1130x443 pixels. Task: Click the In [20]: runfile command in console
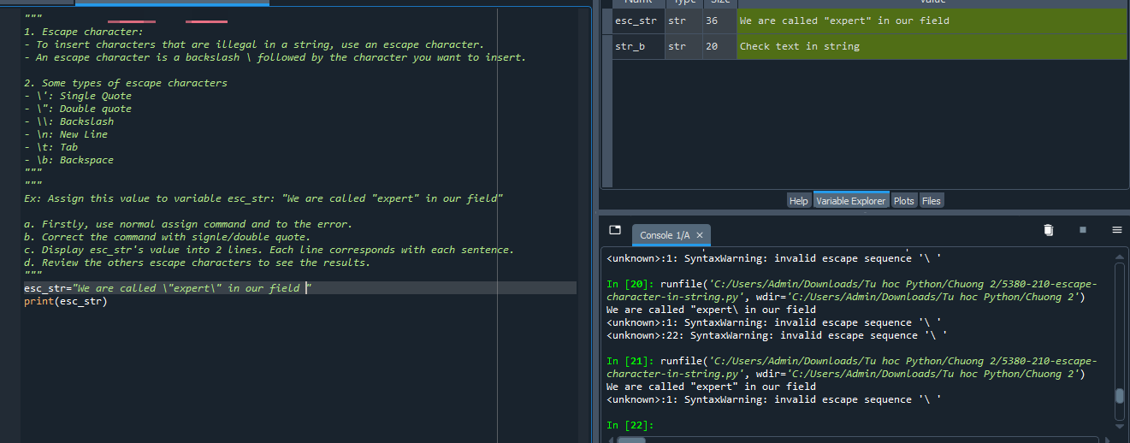point(851,291)
